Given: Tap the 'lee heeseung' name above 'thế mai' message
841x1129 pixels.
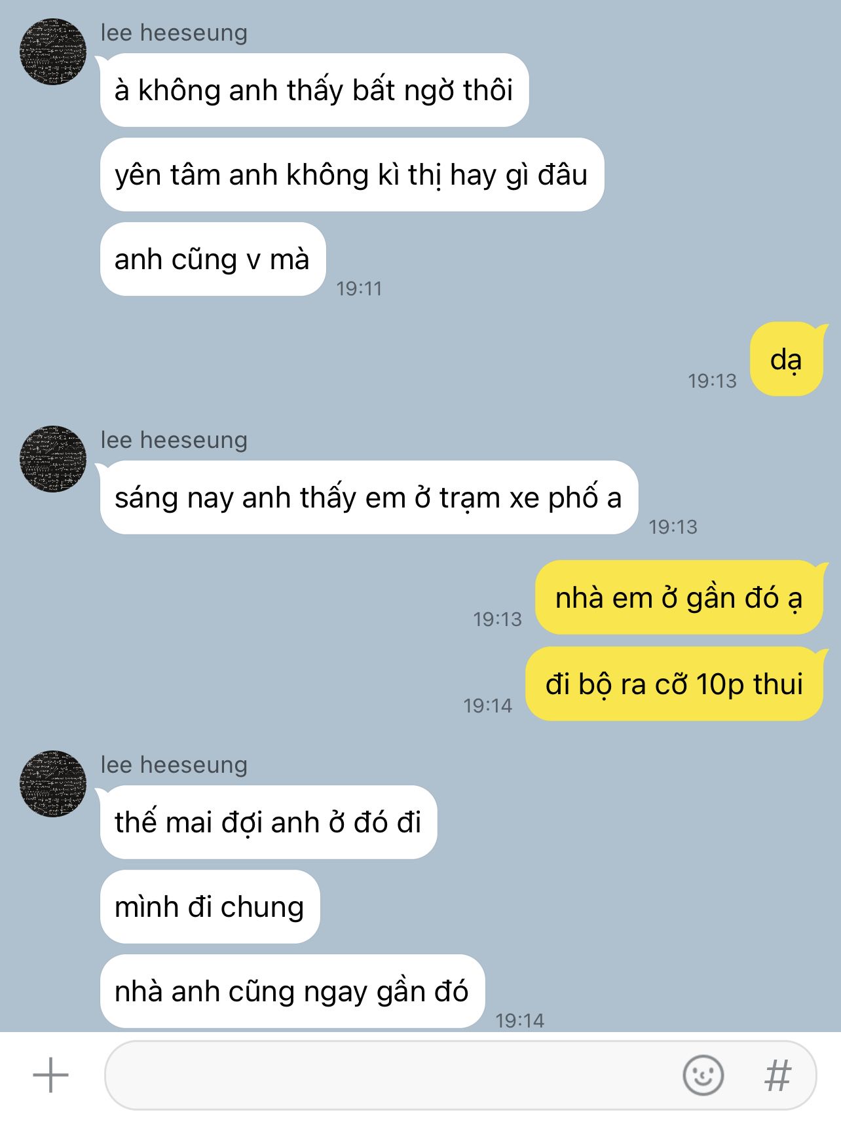Looking at the screenshot, I should click(x=174, y=765).
